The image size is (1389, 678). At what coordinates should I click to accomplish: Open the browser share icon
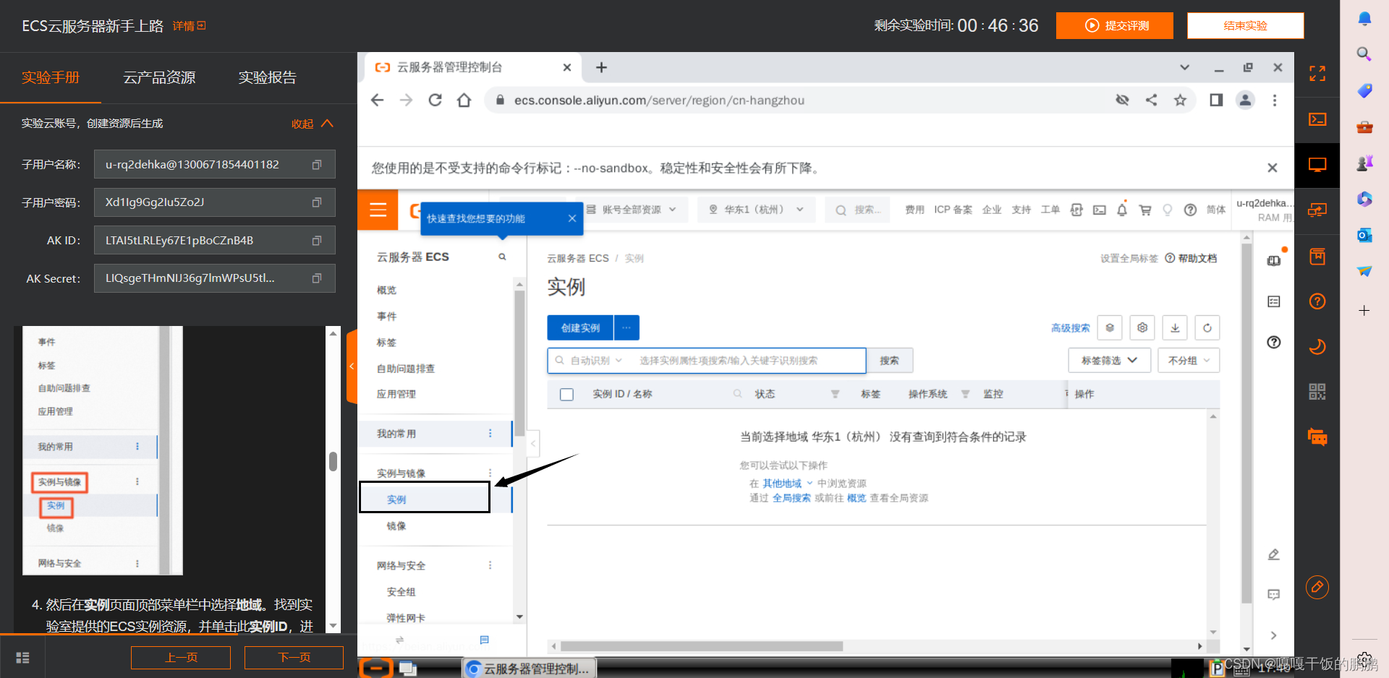point(1151,100)
